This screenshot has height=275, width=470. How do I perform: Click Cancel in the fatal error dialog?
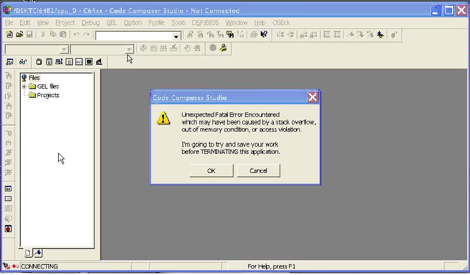click(x=259, y=171)
